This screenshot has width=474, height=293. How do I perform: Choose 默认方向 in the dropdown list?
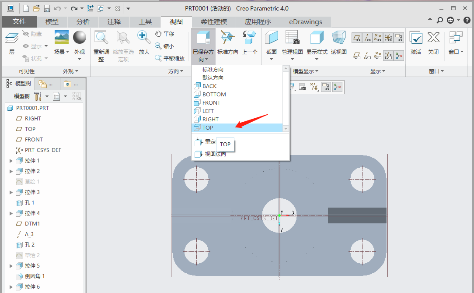pos(237,78)
